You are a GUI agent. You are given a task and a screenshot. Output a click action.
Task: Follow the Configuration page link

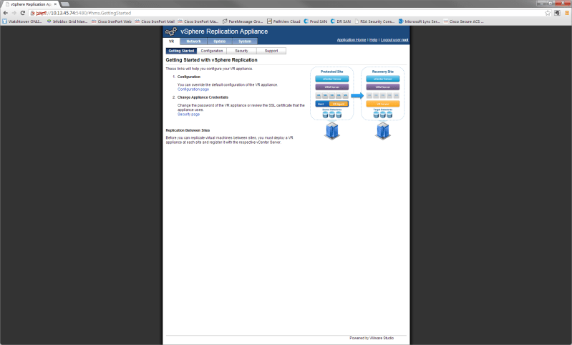click(193, 89)
